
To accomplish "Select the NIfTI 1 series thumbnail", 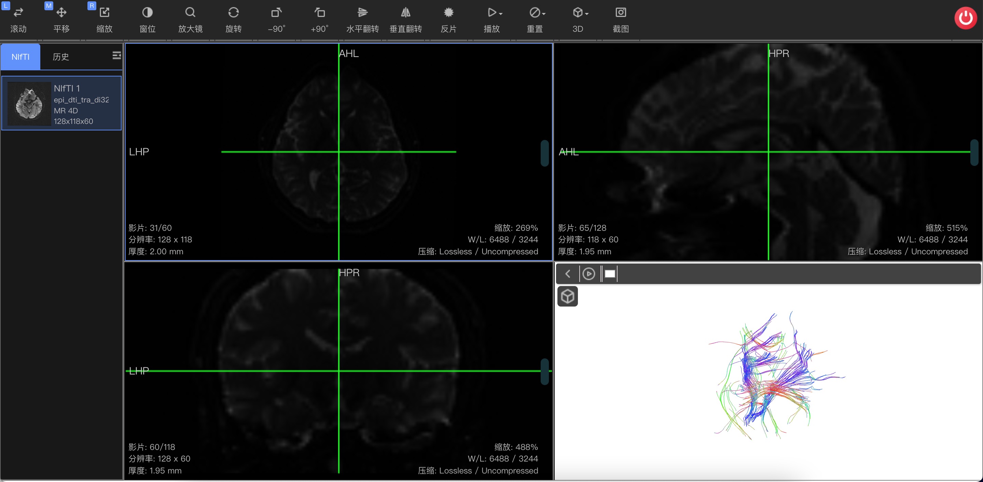I will coord(29,104).
